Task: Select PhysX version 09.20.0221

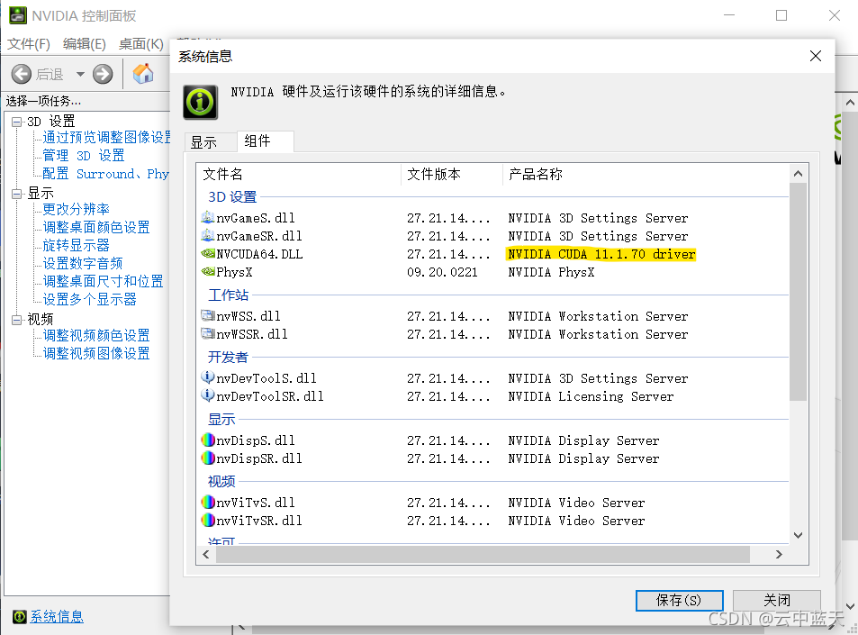Action: [x=442, y=272]
